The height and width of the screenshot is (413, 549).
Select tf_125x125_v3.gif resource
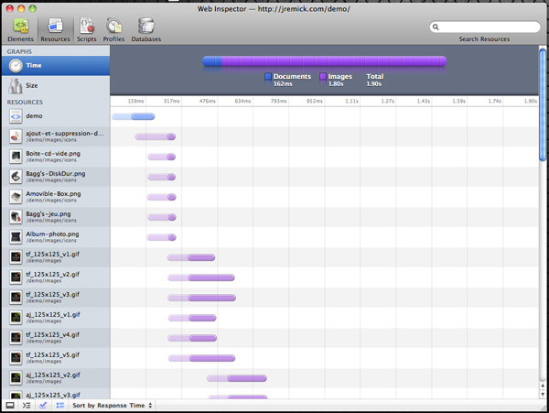pyautogui.click(x=56, y=298)
